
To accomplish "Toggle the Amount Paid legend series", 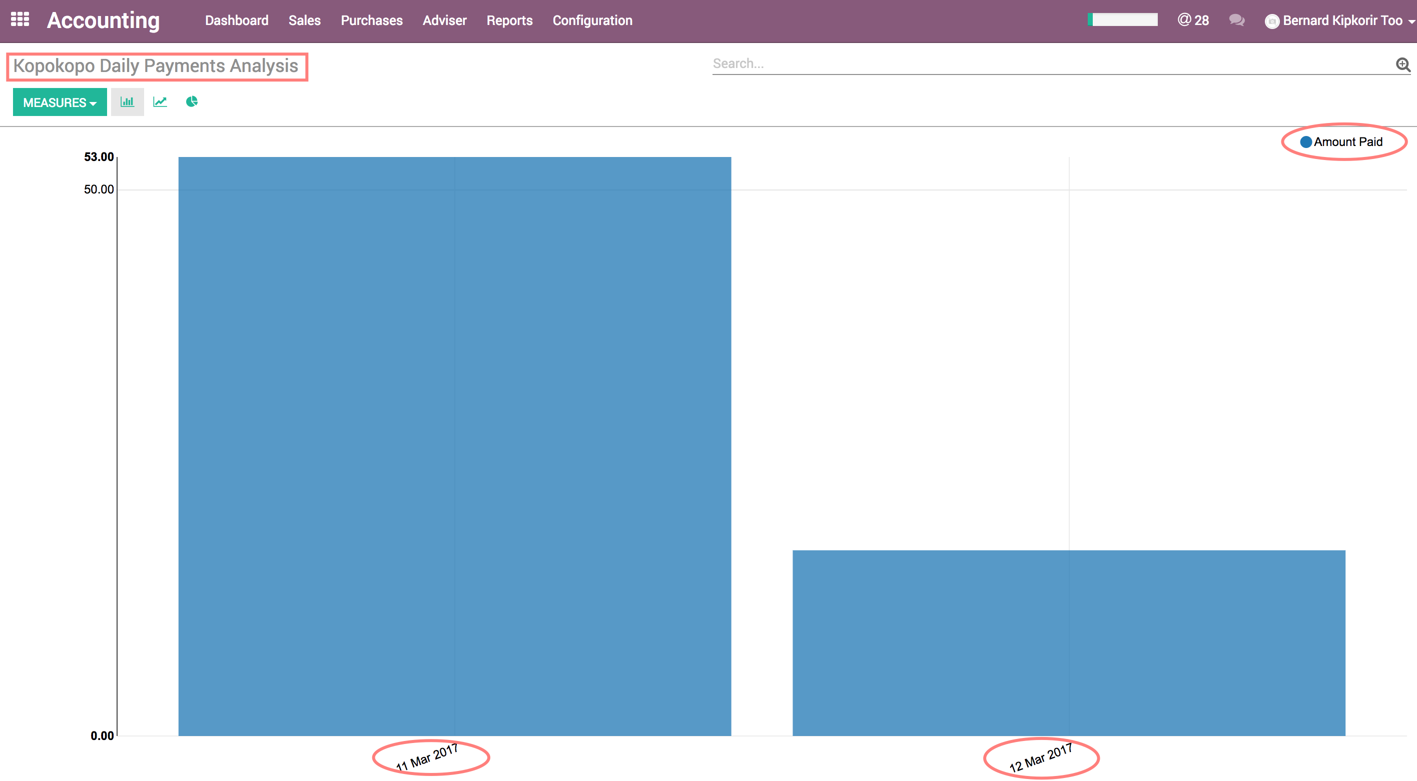I will click(x=1341, y=142).
